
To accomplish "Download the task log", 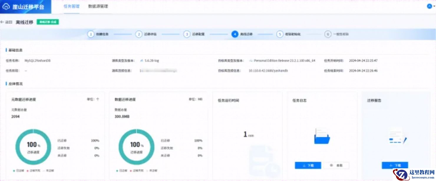I will [x=308, y=165].
